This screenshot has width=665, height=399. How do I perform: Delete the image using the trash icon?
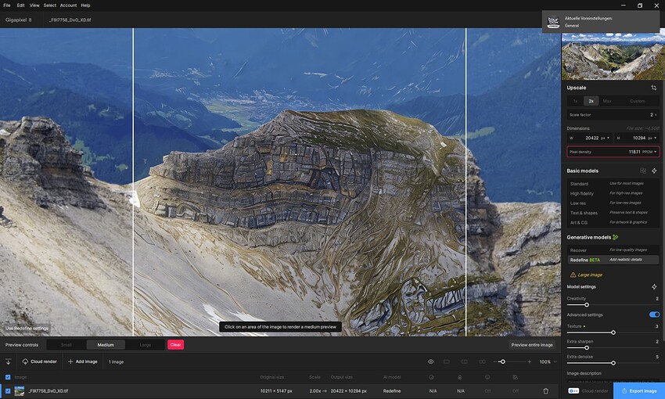tap(546, 391)
